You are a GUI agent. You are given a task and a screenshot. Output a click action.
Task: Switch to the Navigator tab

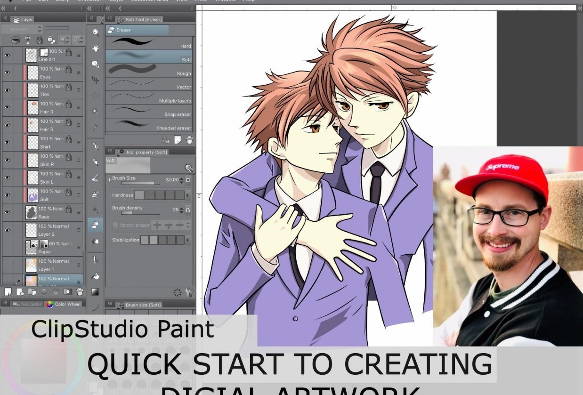pos(27,304)
